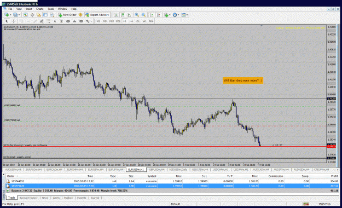Viewport: 342px width, 208px height.
Task: Set timeframe to M1
Action: click(98, 21)
